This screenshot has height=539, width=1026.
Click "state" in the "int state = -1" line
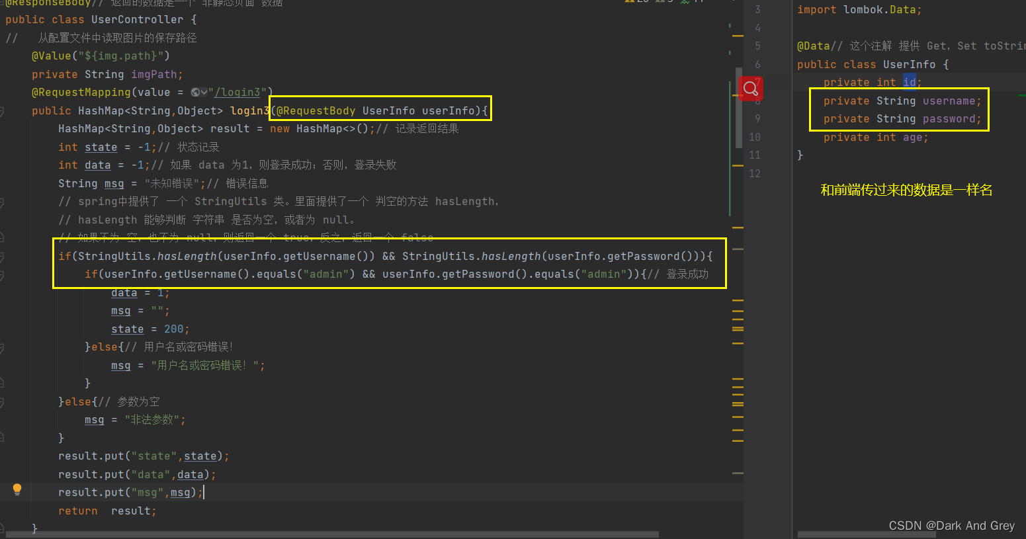[x=101, y=147]
